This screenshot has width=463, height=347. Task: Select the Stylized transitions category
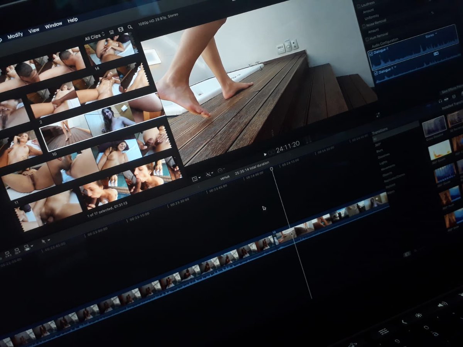pyautogui.click(x=390, y=186)
